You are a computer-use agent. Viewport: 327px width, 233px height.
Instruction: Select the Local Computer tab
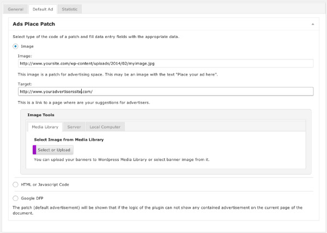tap(105, 127)
